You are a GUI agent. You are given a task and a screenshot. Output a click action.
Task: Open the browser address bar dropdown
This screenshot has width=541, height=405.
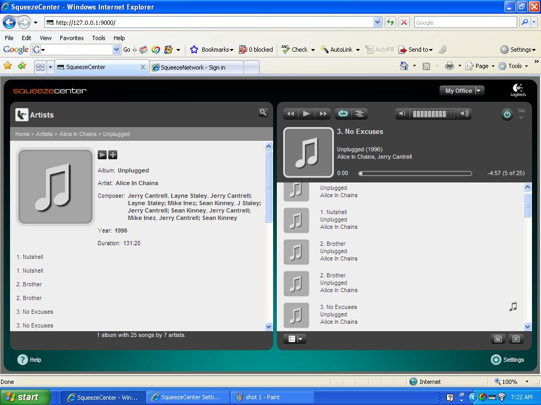tap(377, 22)
